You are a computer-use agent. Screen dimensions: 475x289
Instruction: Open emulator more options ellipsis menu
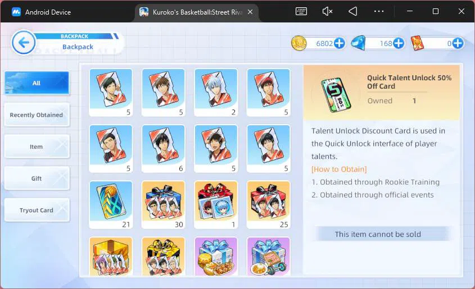click(x=379, y=11)
